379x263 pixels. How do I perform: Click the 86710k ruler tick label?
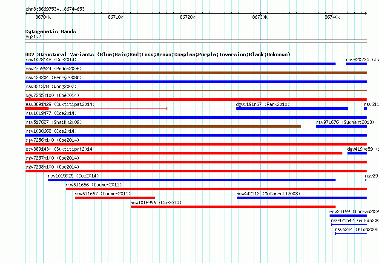click(115, 17)
